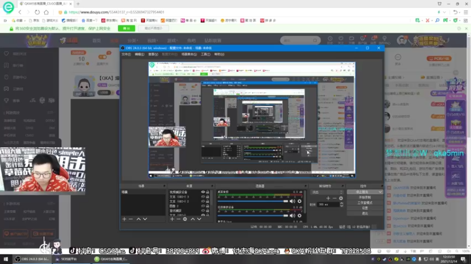Expand 分类 category menu on Douyu navigation

pyautogui.click(x=132, y=40)
